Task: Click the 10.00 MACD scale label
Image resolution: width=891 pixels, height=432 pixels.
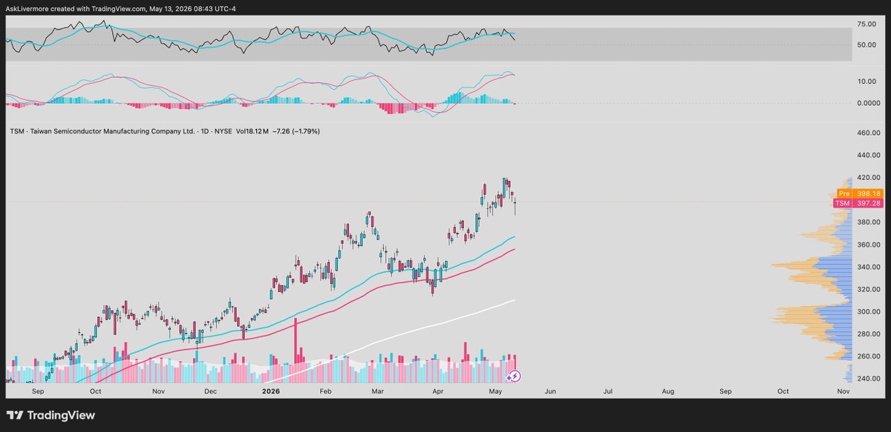Action: click(866, 82)
